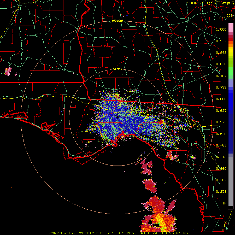
Task: Click the 0.253 legend value
Action: click(221, 192)
